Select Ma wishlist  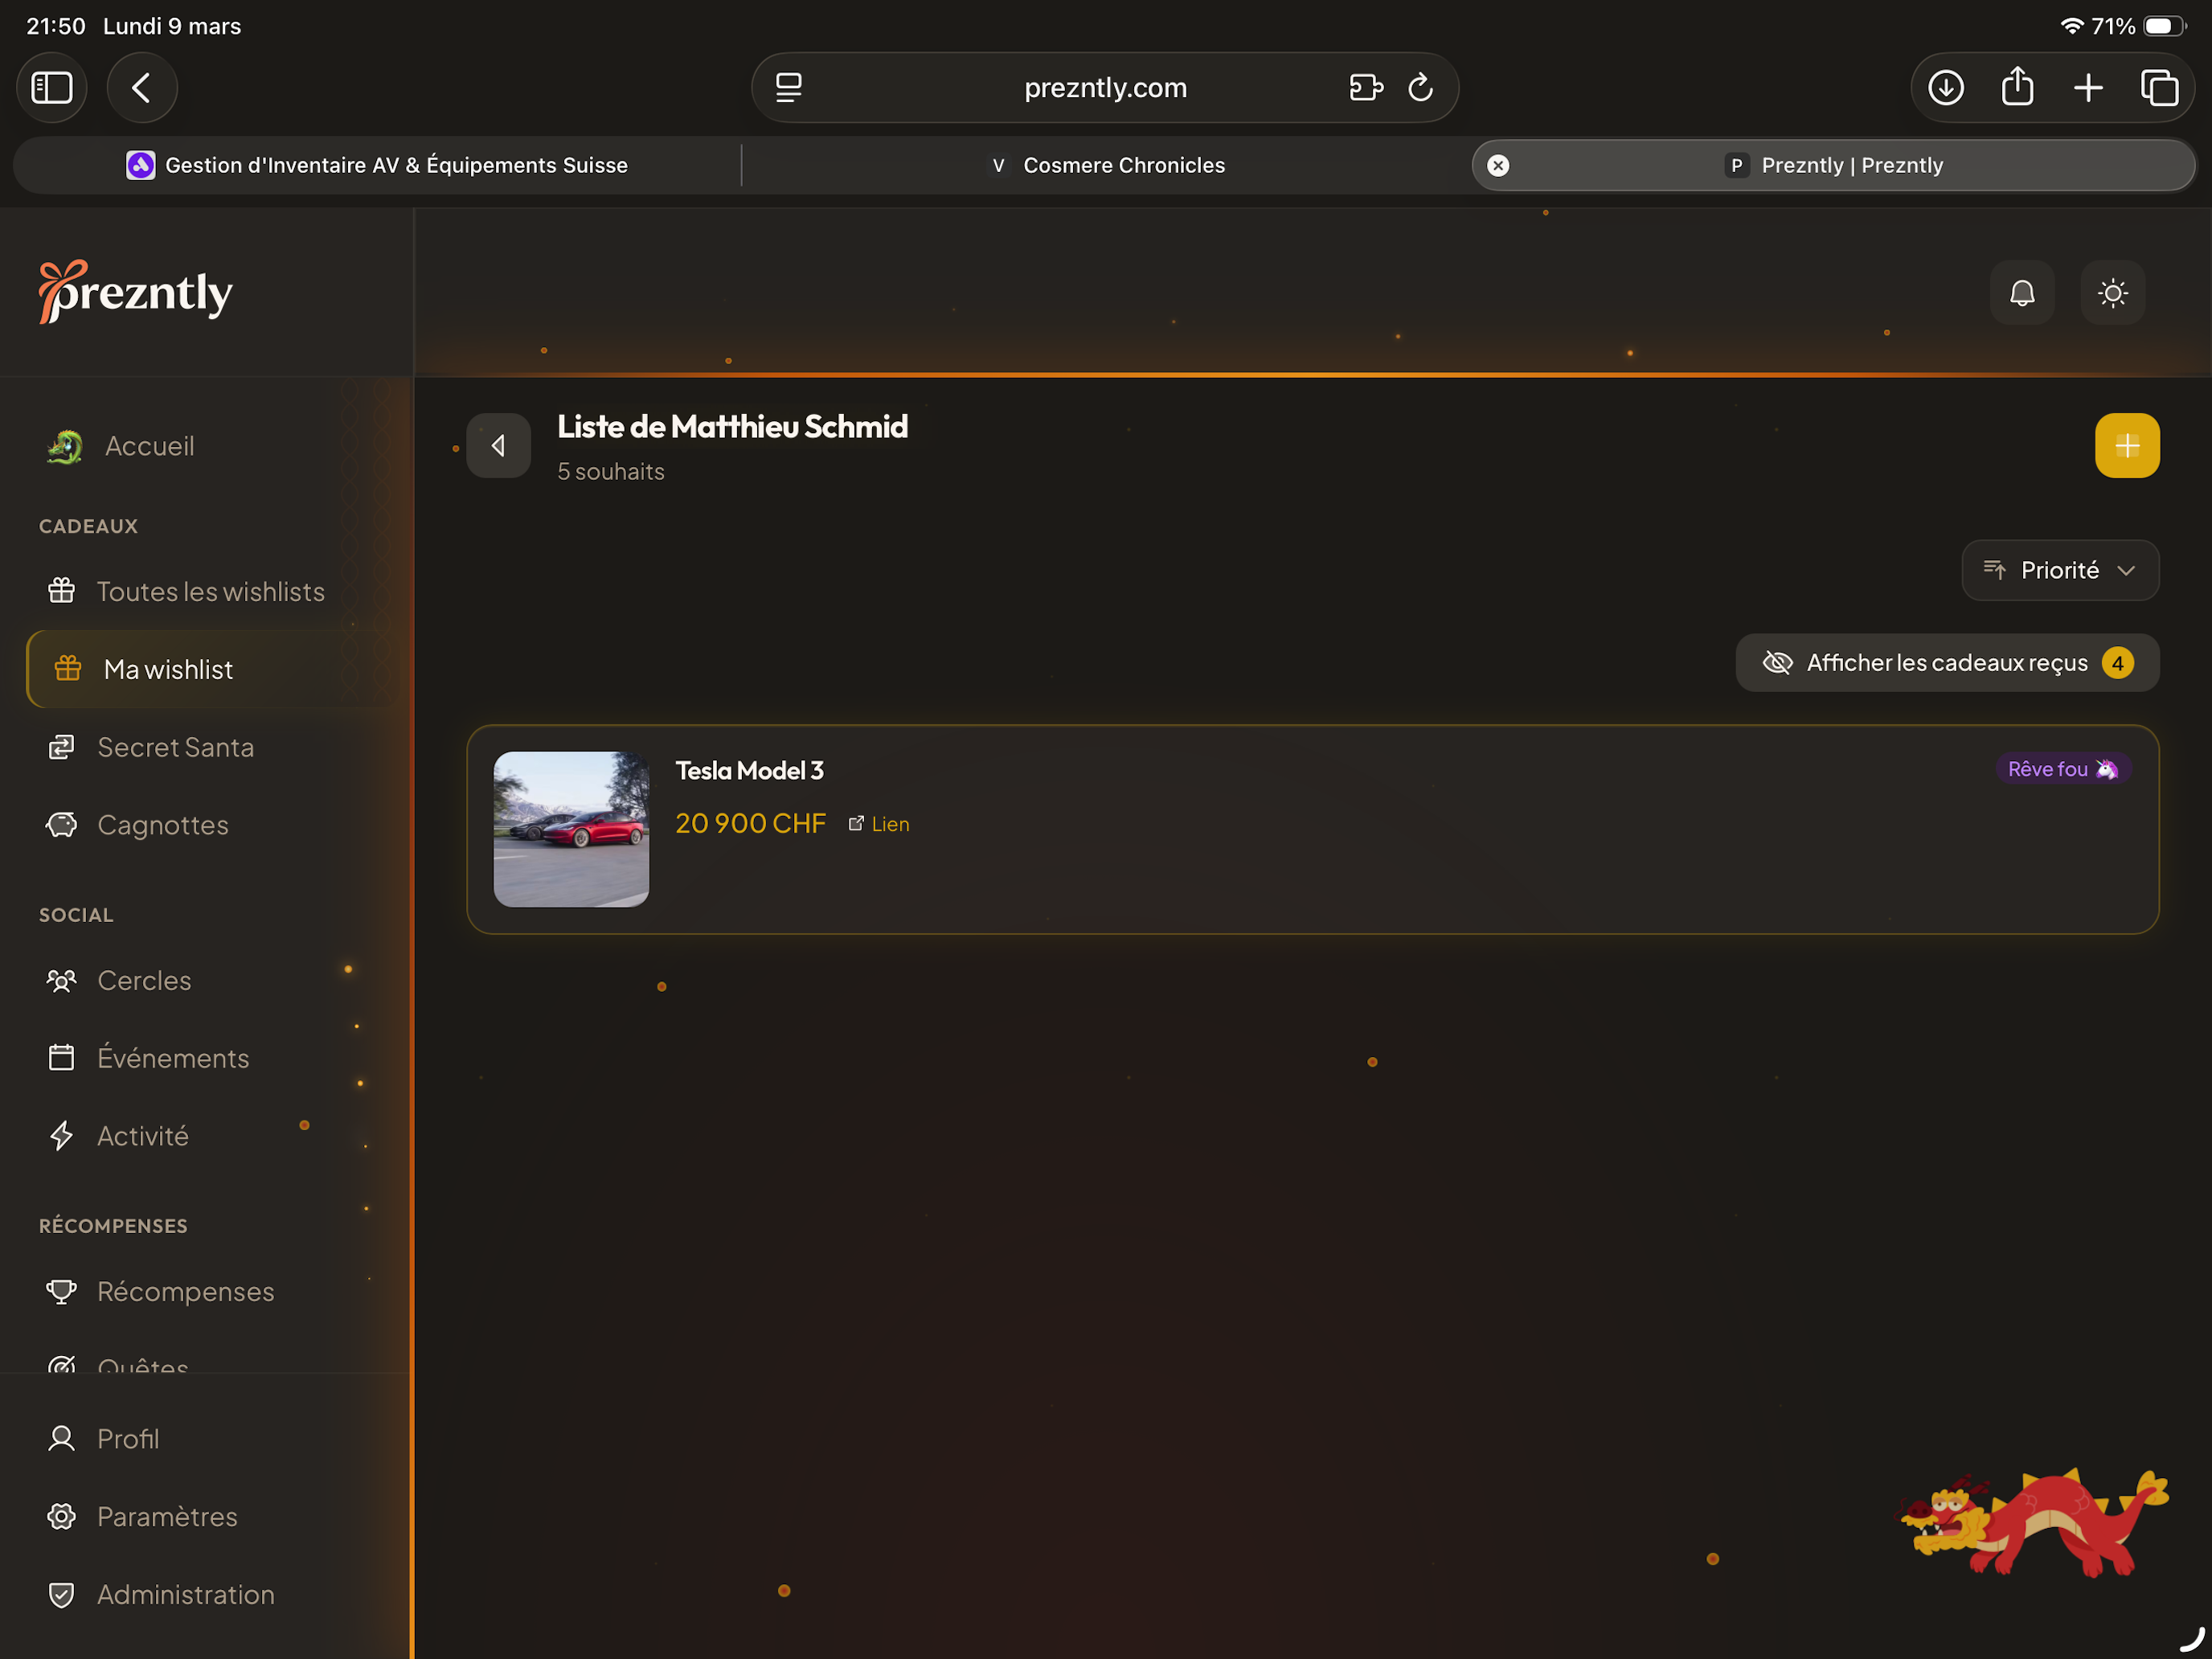pos(206,669)
